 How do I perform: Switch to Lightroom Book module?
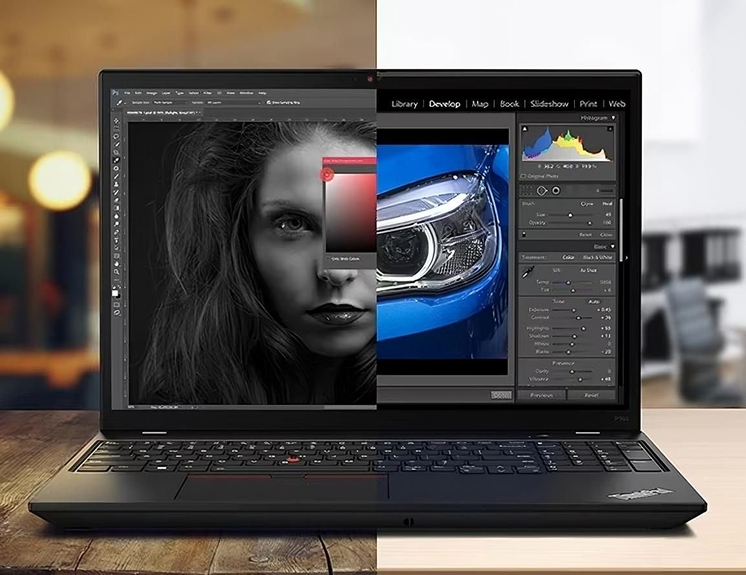[509, 103]
